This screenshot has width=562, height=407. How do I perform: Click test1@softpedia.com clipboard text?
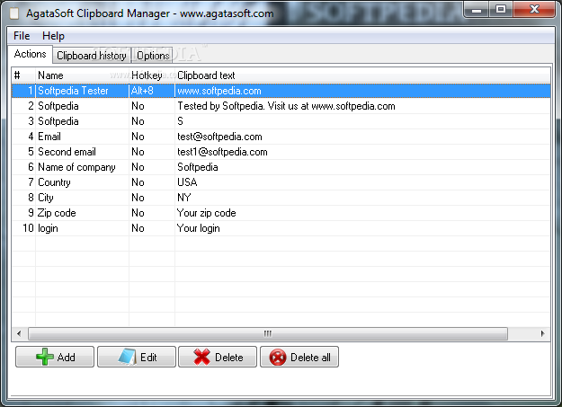222,152
